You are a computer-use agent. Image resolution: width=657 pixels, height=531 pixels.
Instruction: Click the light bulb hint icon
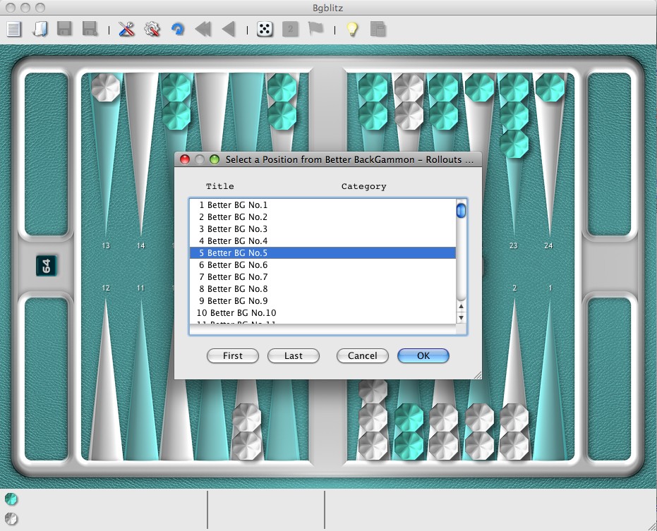351,29
